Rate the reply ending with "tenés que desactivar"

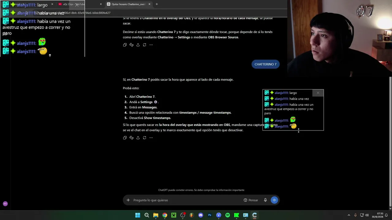click(x=131, y=138)
